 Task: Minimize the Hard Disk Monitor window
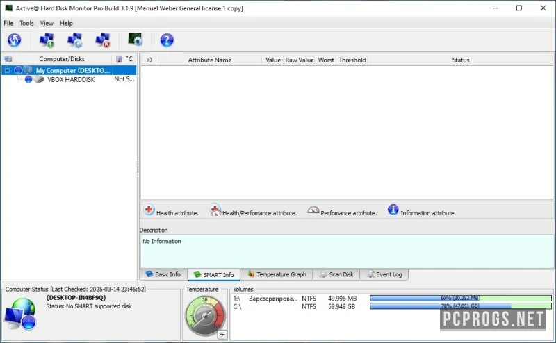pyautogui.click(x=496, y=8)
